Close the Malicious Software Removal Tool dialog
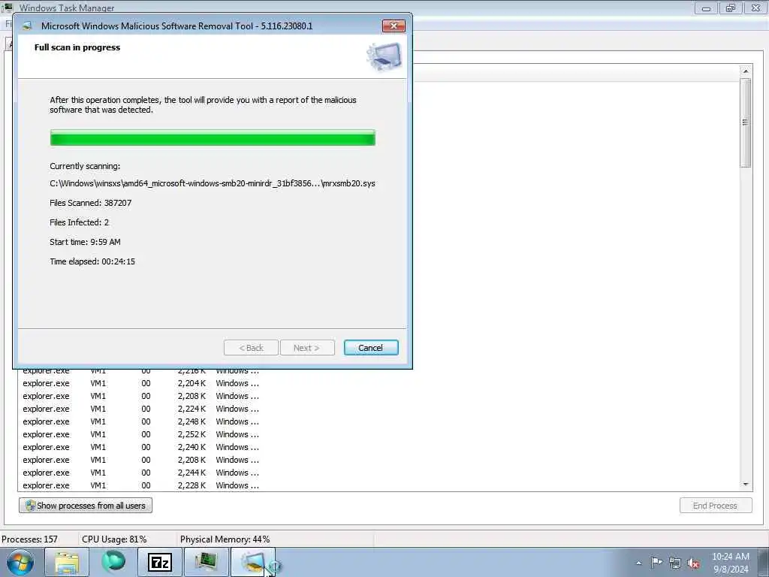Image resolution: width=769 pixels, height=577 pixels. pos(394,26)
